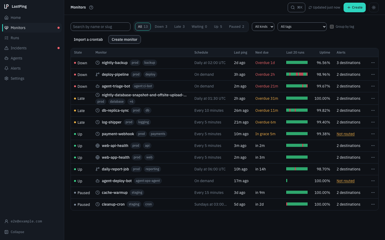Image resolution: width=385 pixels, height=240 pixels.
Task: Open command palette search button
Action: coord(297,7)
